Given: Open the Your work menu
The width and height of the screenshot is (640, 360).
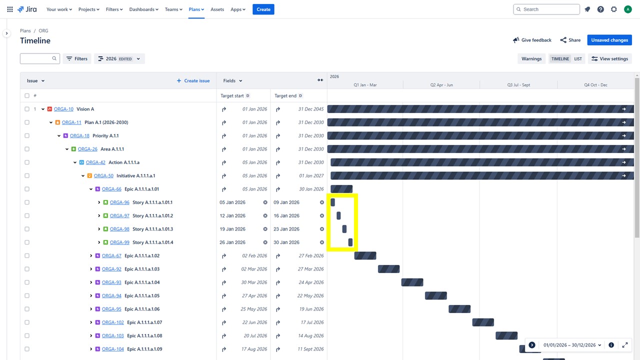Looking at the screenshot, I should [x=59, y=9].
